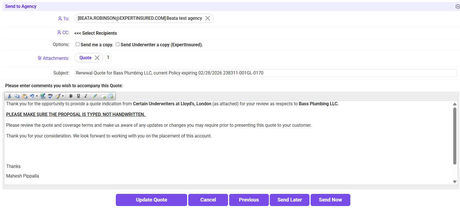
Task: Open the format stripper brush dropdown arrow
Action: pos(63,96)
